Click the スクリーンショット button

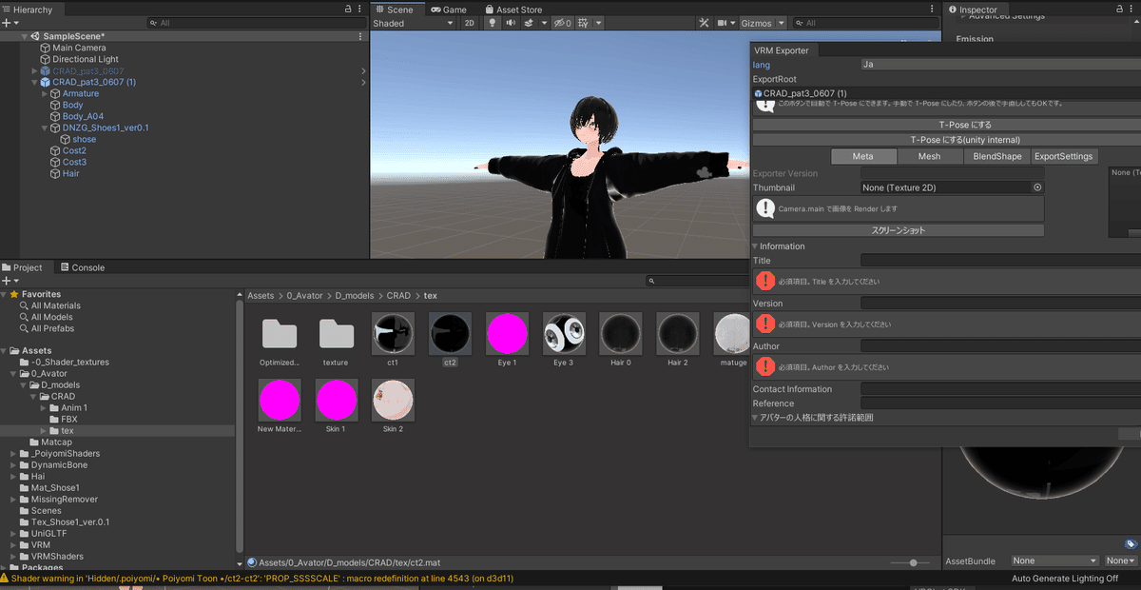click(899, 230)
